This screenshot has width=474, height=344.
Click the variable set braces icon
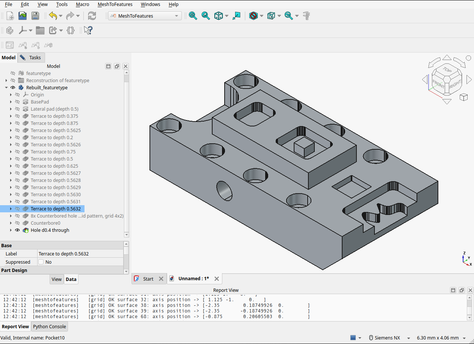(70, 30)
